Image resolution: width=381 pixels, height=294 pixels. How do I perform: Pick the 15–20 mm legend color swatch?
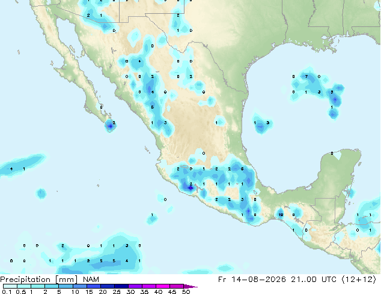point(94,286)
